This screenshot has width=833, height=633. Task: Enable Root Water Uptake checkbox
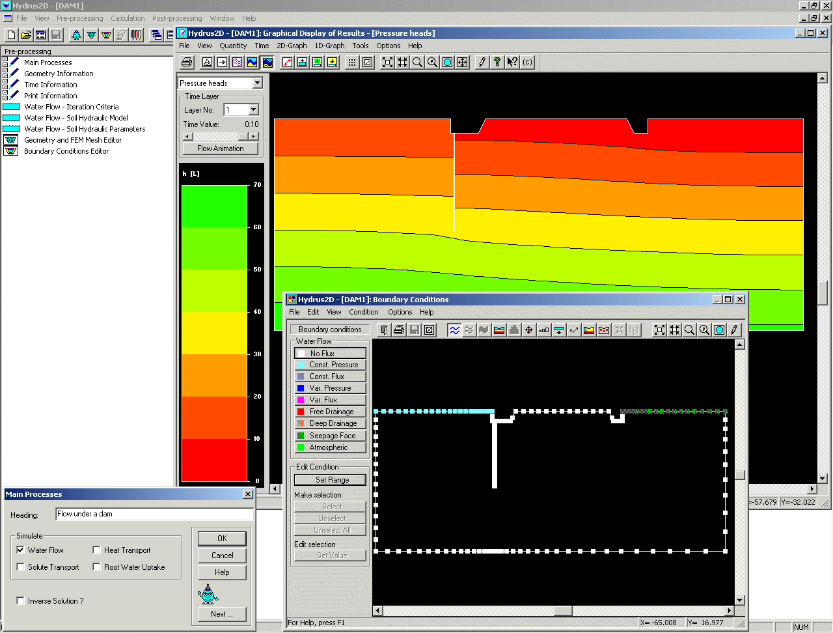[x=96, y=567]
